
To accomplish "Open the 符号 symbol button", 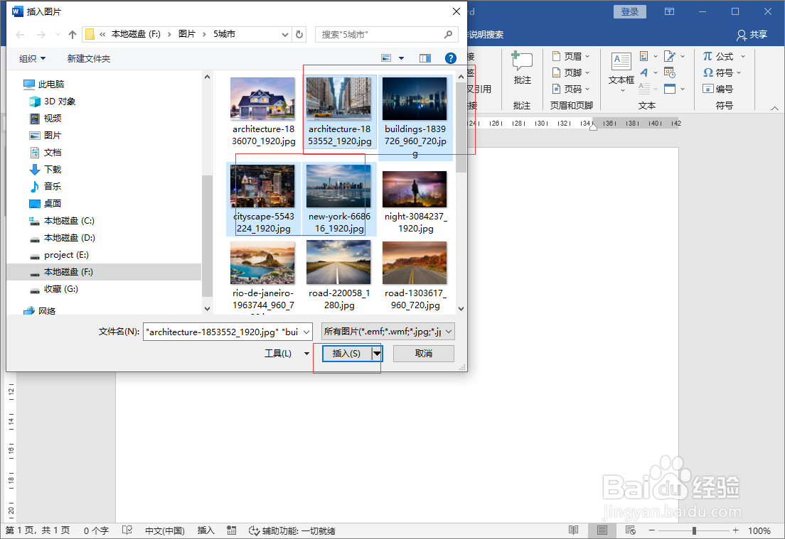I will tap(722, 73).
